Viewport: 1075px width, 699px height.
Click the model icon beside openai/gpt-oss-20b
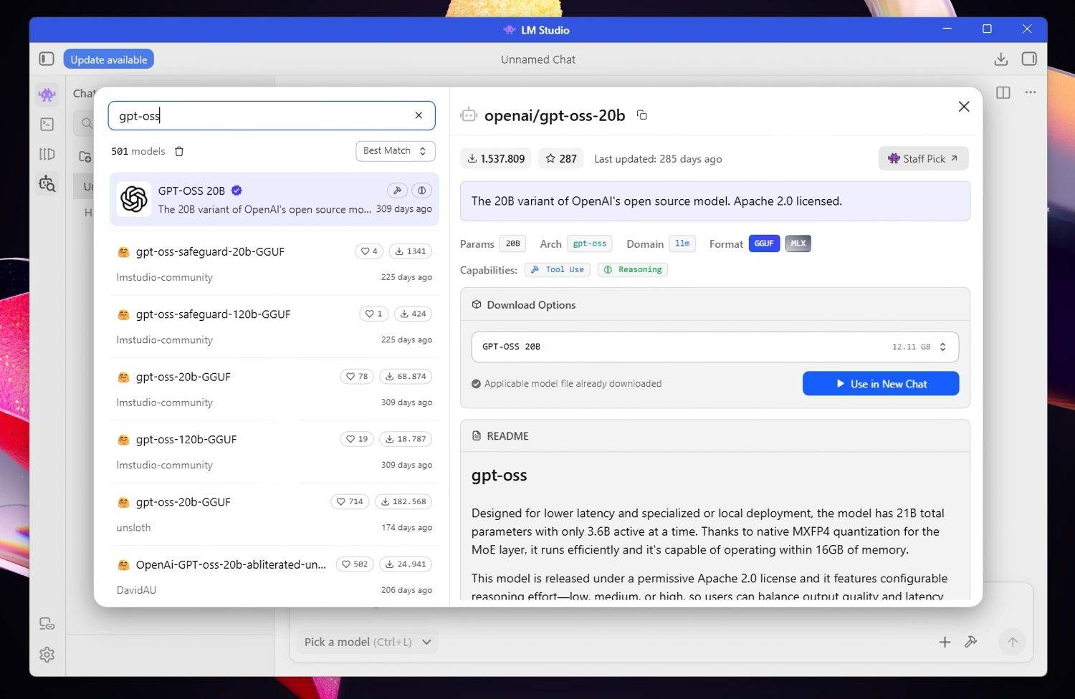pos(469,115)
